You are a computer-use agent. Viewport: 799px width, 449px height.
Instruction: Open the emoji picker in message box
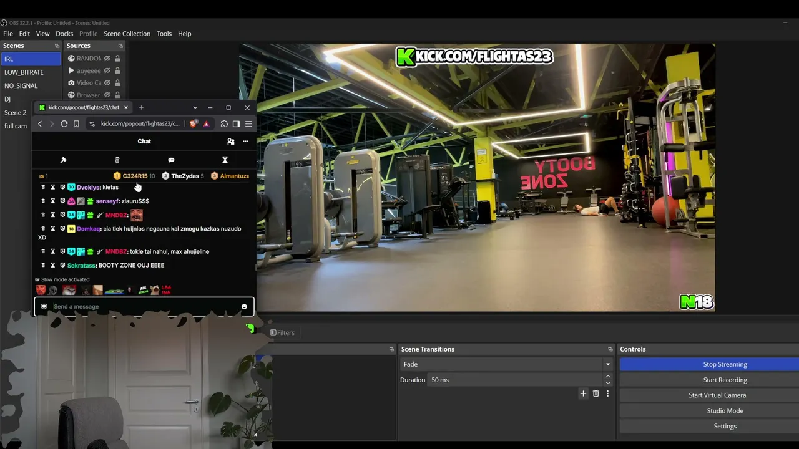click(244, 307)
